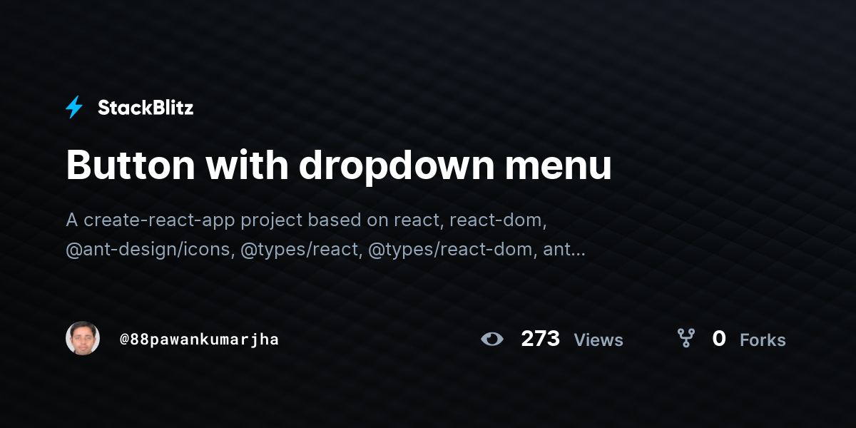856x428 pixels.
Task: Open the author's profile avatar photo
Action: click(x=83, y=338)
